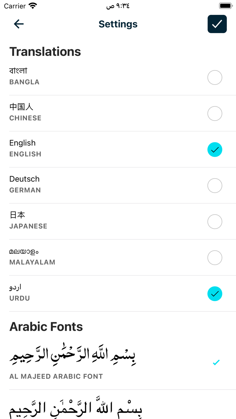Select the second Arabic font preview
Image resolution: width=236 pixels, height=419 pixels.
pyautogui.click(x=76, y=408)
